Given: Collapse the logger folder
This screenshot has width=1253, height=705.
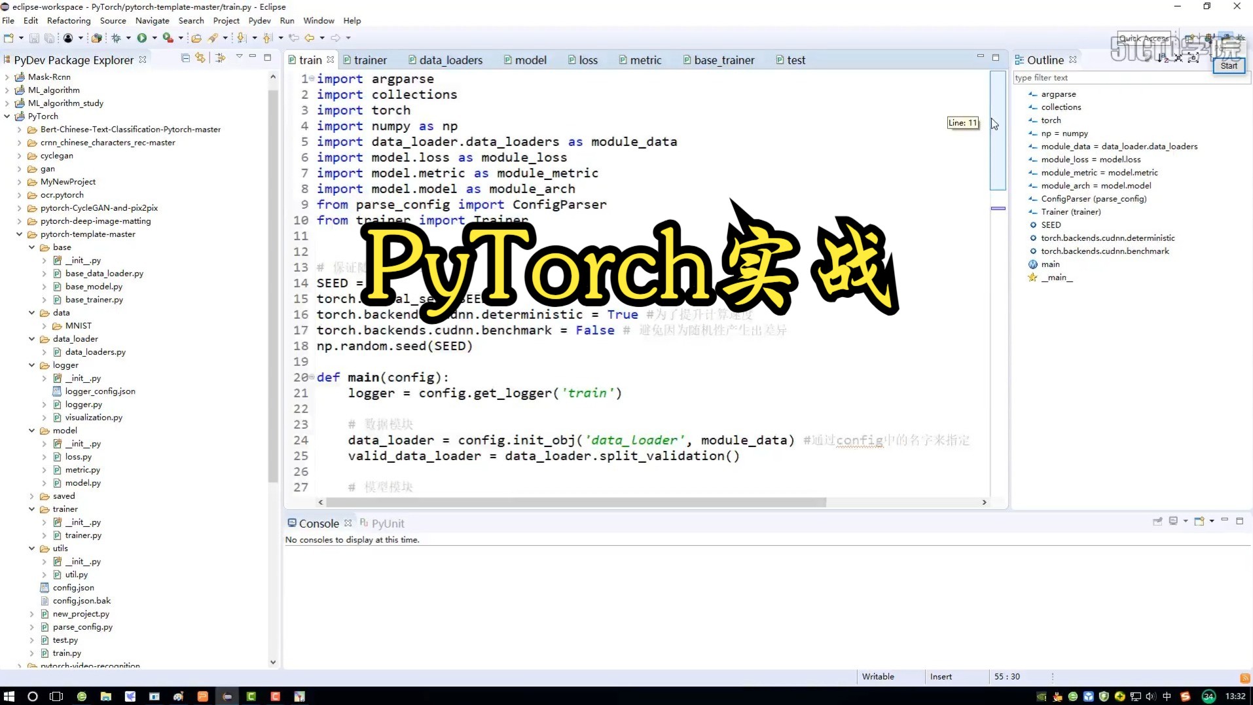Looking at the screenshot, I should [x=32, y=365].
